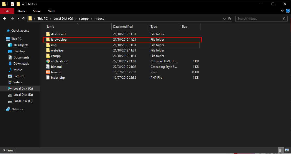
Task: Click the 4 KB size of applications
Action: click(196, 61)
